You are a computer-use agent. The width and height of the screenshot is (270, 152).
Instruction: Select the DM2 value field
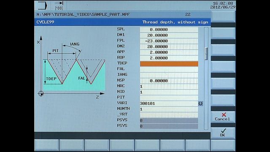pos(169,46)
